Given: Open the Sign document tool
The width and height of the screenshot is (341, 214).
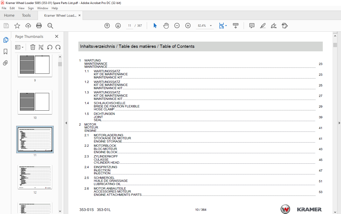Looking at the screenshot, I should click(x=274, y=26).
